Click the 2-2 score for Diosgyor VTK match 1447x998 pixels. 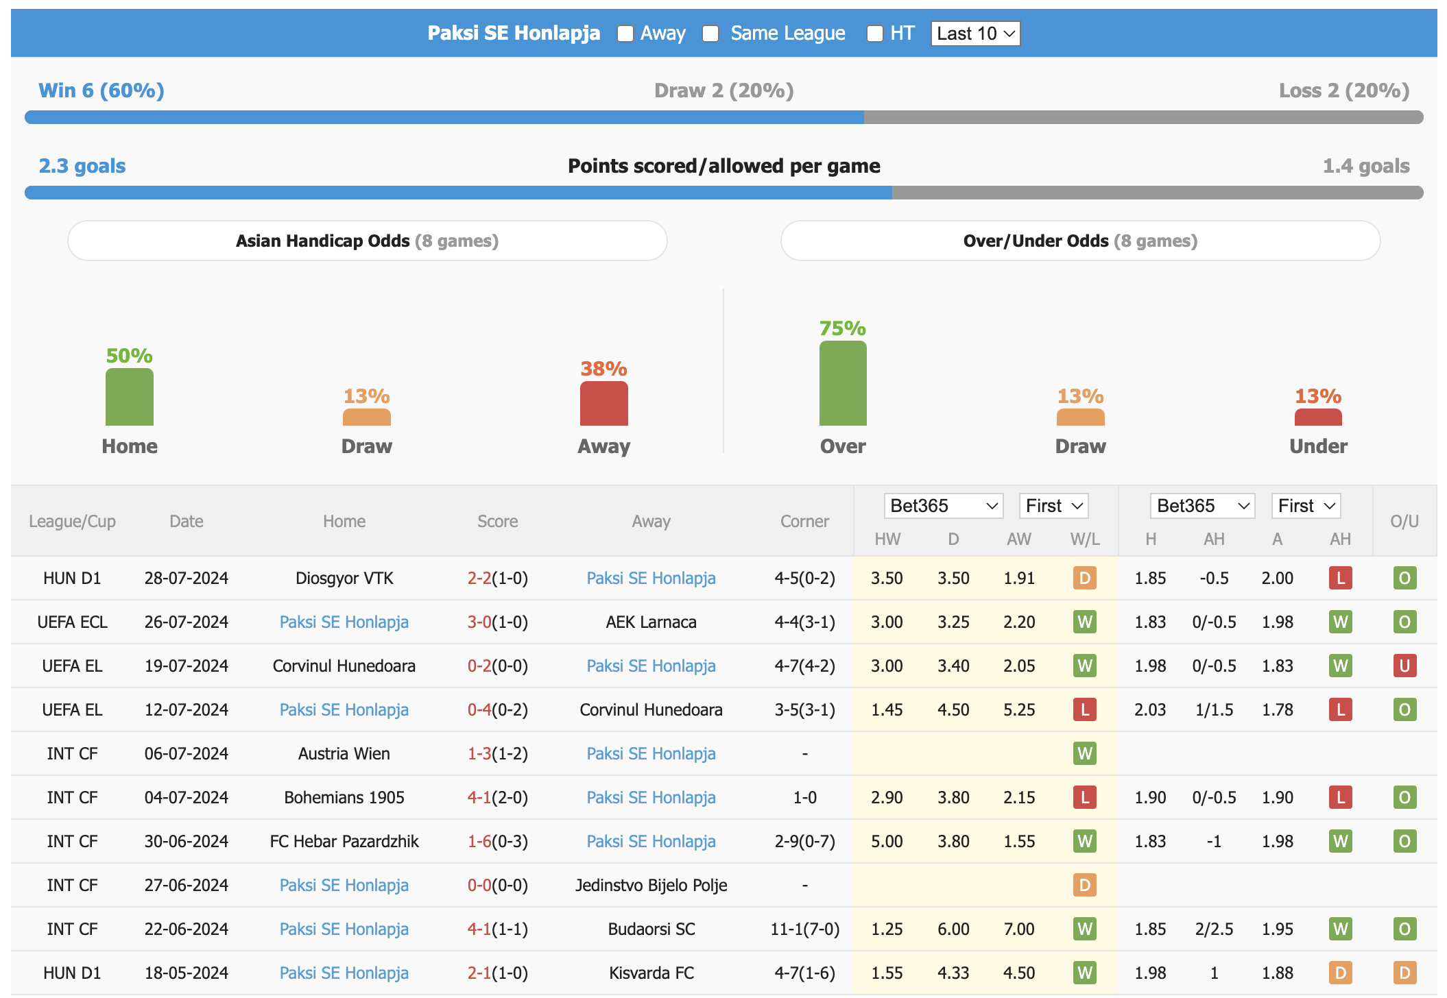click(x=479, y=578)
